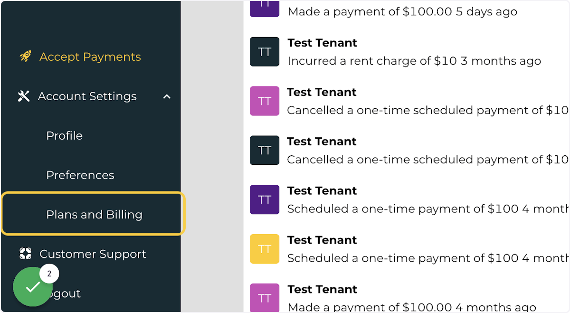
Task: Open Profile from the sidebar
Action: tap(64, 135)
